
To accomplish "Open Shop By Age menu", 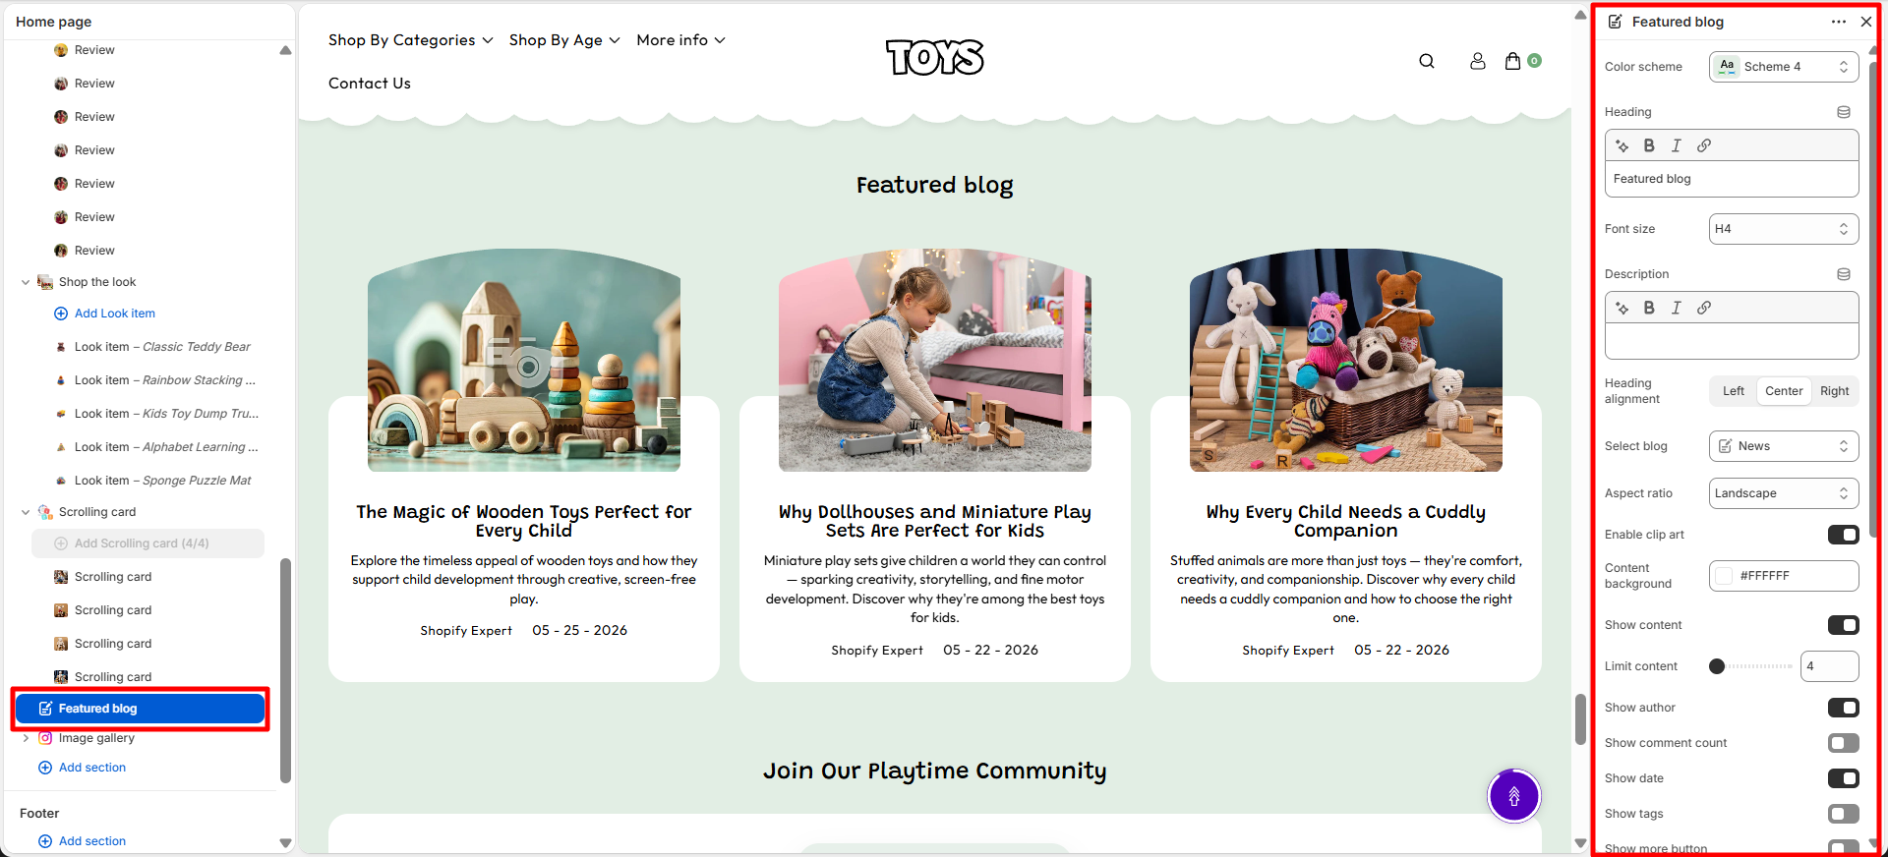I will coord(564,40).
